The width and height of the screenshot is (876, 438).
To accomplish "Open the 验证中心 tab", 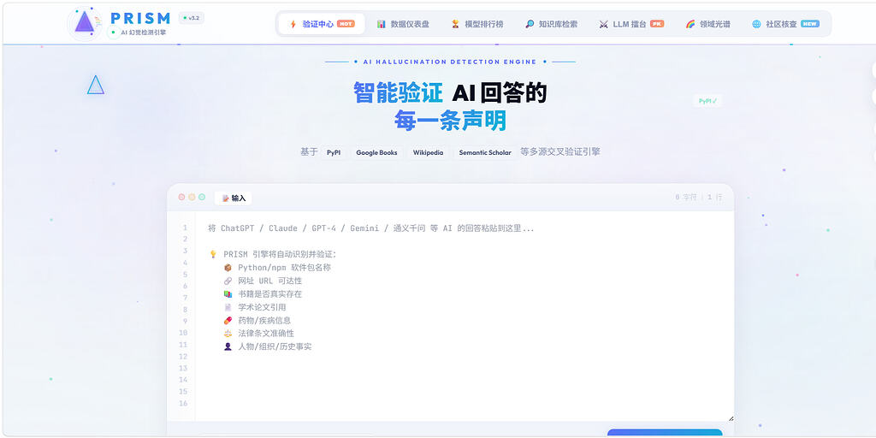I will (322, 24).
